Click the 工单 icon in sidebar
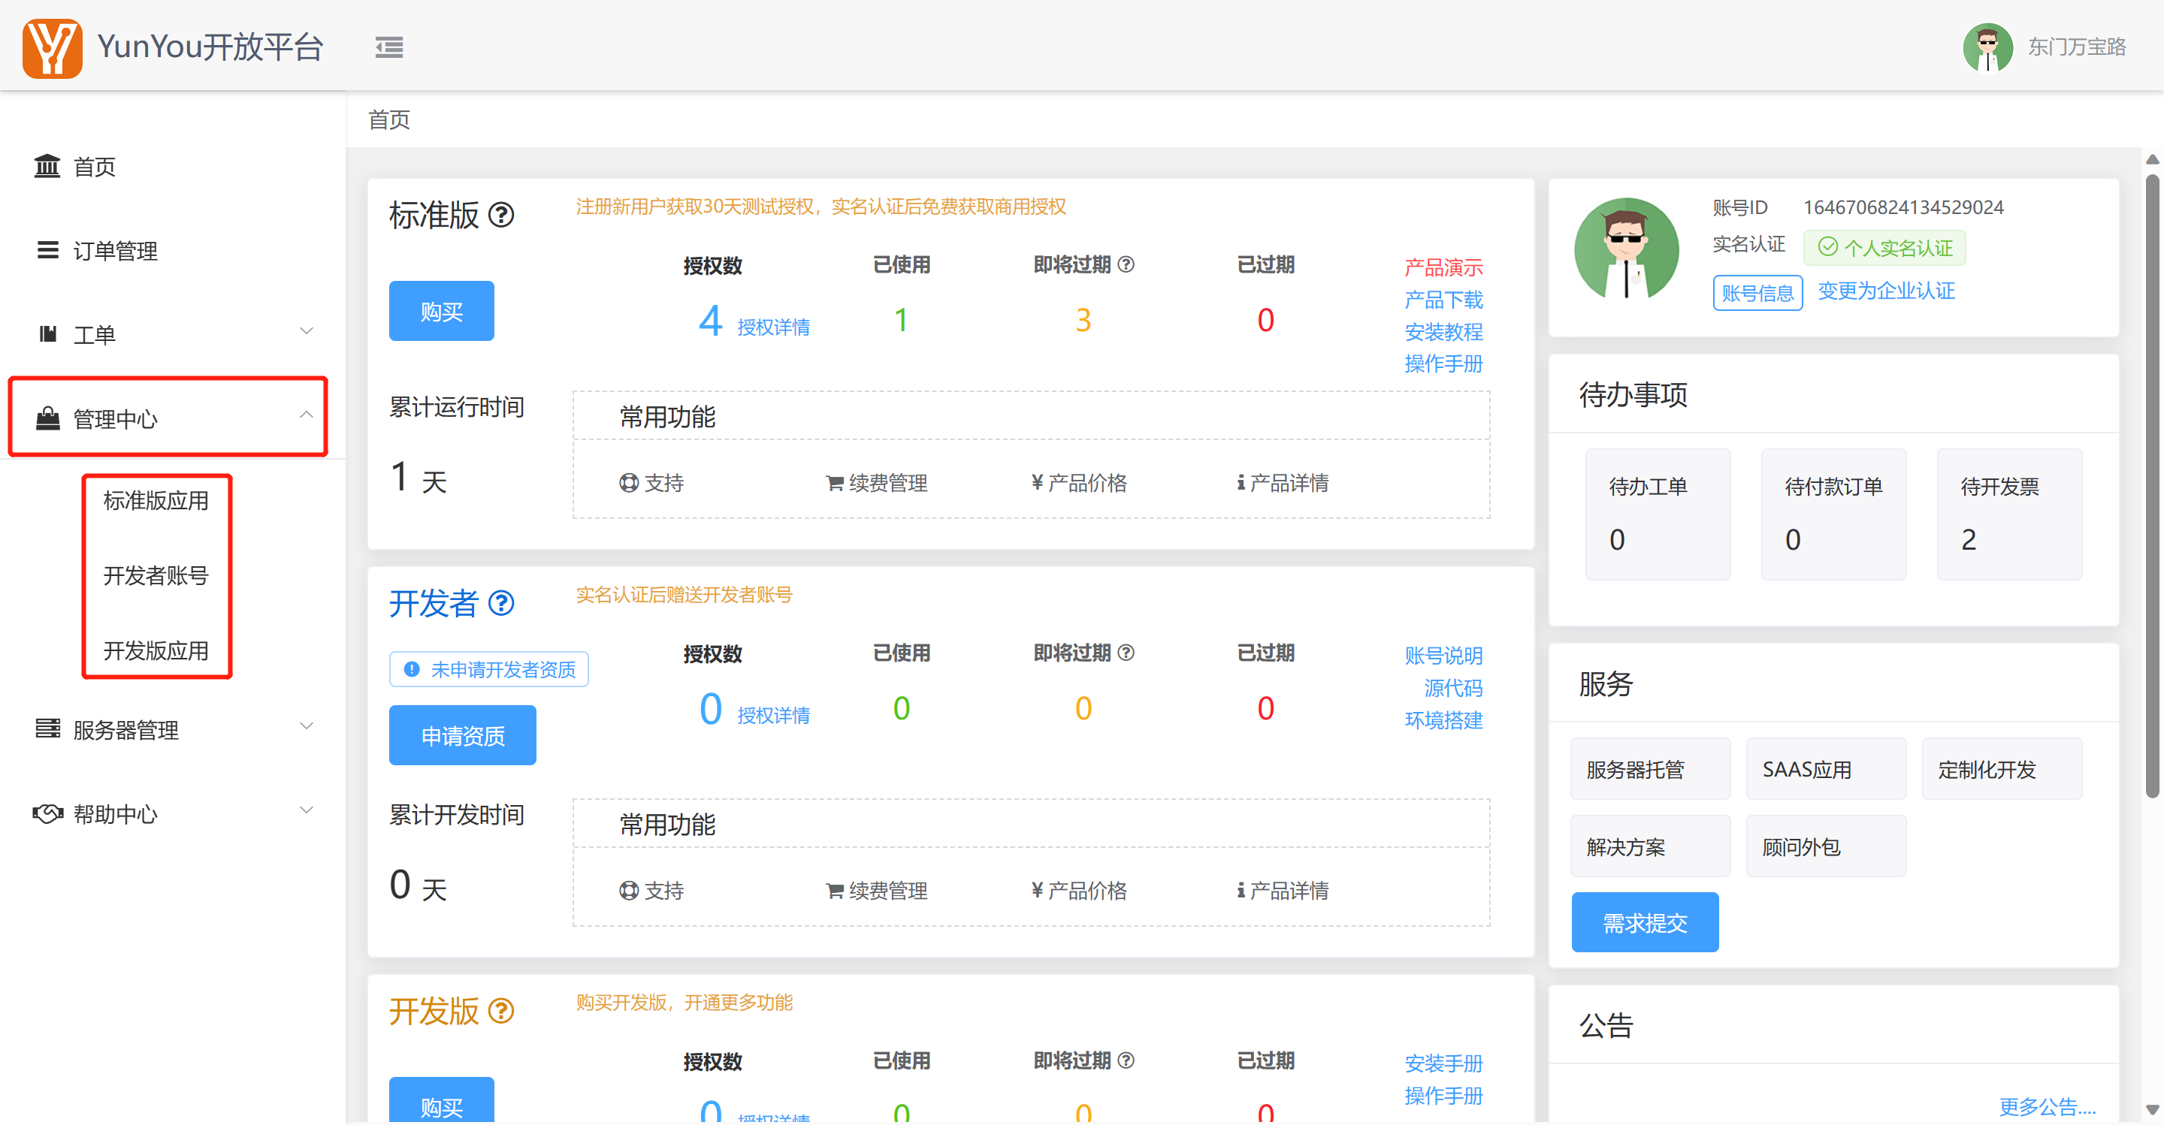The height and width of the screenshot is (1125, 2164). 48,333
